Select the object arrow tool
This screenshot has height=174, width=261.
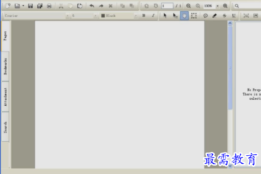[165, 16]
